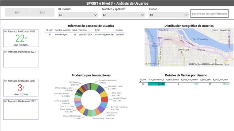Image resolution: width=234 pixels, height=131 pixels.
Task: Select the 2021 year slicer button
Action: (17, 12)
